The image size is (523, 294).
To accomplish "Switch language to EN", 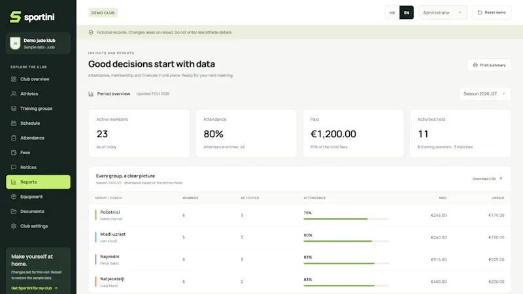I will click(x=407, y=12).
